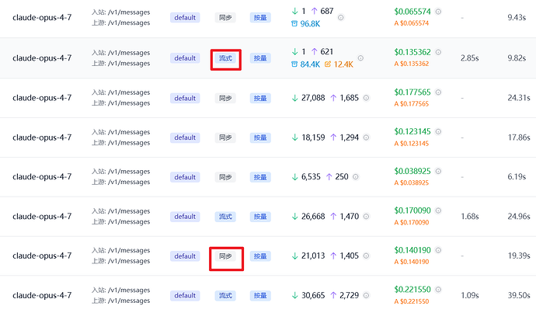
Task: Click the 按量 tag in the 19.39s row
Action: tap(260, 256)
